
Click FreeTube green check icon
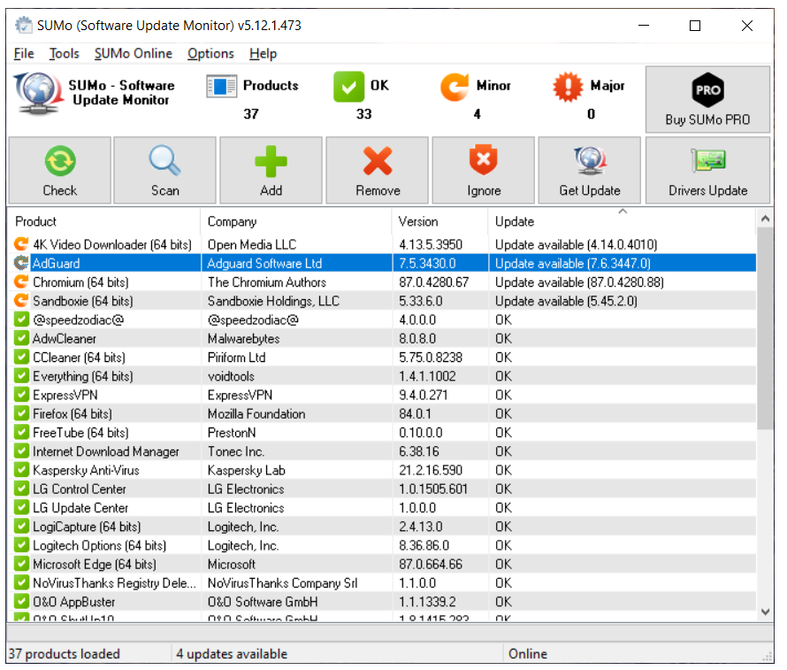coord(21,433)
